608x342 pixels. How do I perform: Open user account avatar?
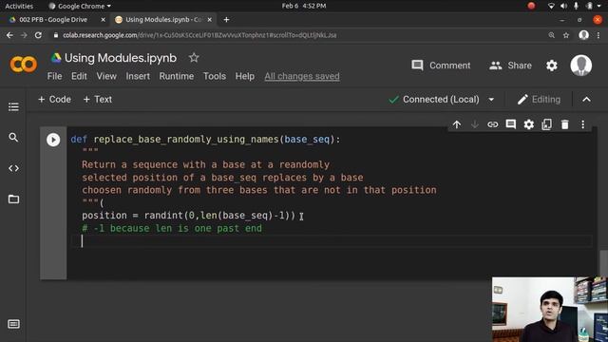tap(580, 66)
